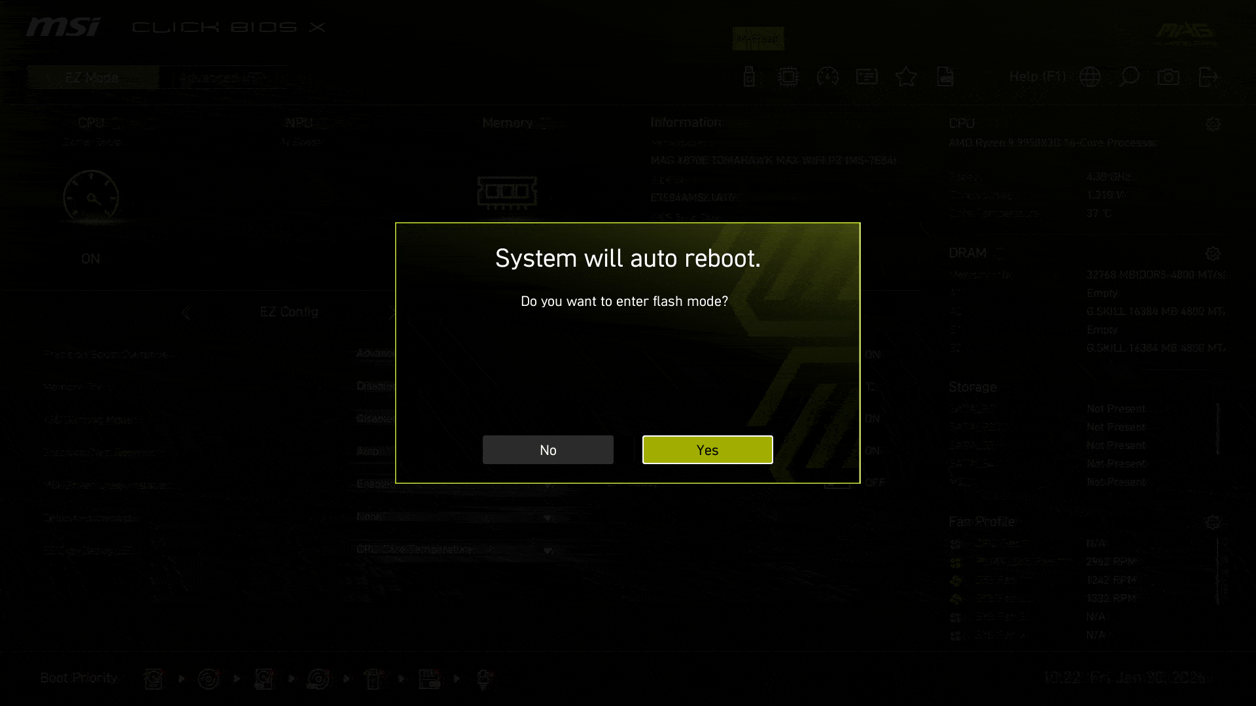The width and height of the screenshot is (1256, 706).
Task: Open the favorites star icon
Action: click(x=906, y=77)
